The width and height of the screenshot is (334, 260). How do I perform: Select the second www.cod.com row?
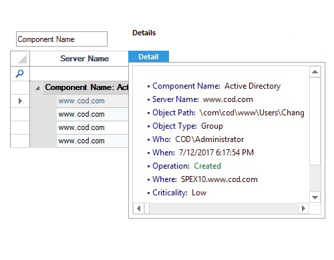coord(92,114)
